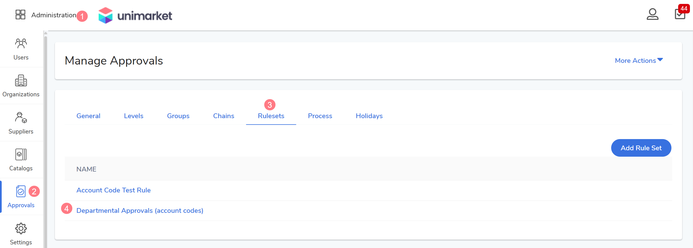Open Organizations from the sidebar
The image size is (693, 248).
coord(21,86)
